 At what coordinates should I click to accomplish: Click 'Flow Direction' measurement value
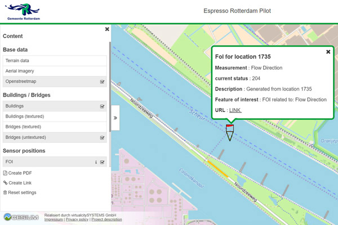tap(266, 68)
